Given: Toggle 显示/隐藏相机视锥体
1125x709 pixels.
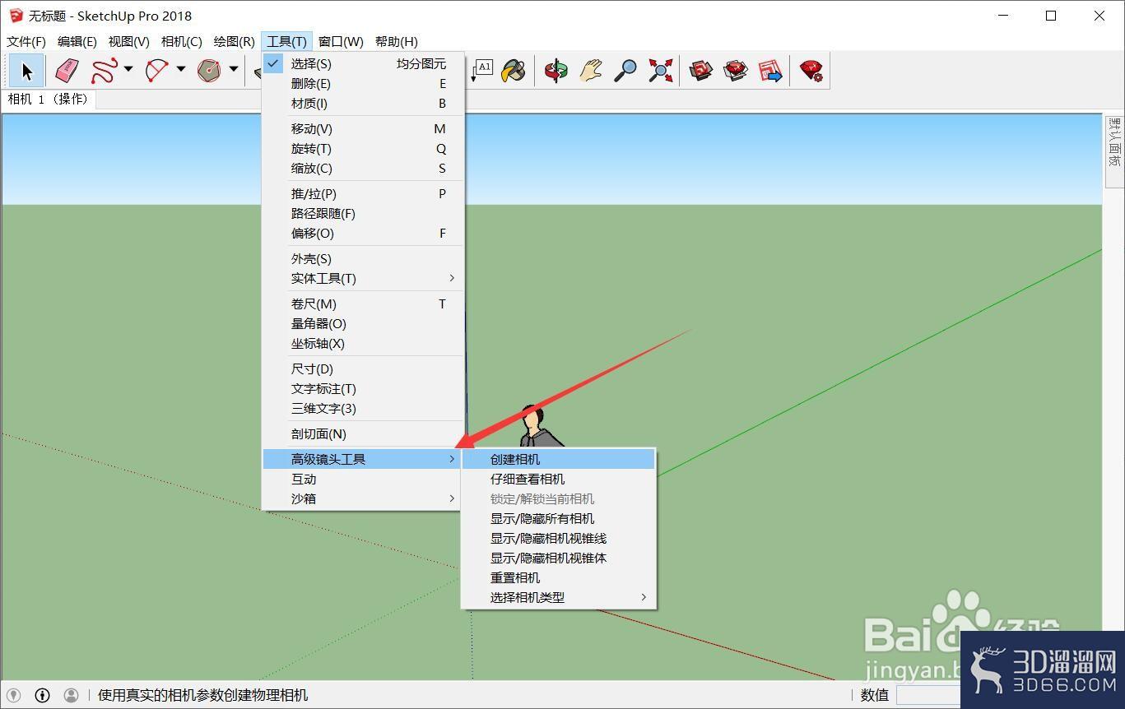Looking at the screenshot, I should click(559, 558).
